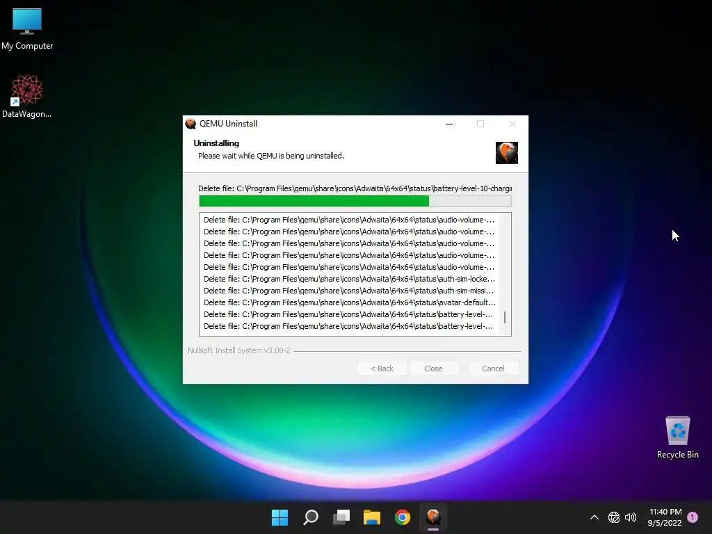
Task: Minimize the QEMU Uninstall window
Action: click(x=449, y=124)
